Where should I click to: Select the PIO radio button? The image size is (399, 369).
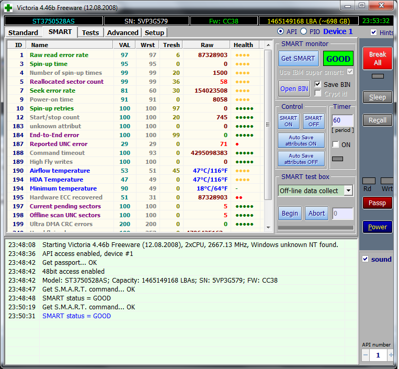[x=303, y=31]
